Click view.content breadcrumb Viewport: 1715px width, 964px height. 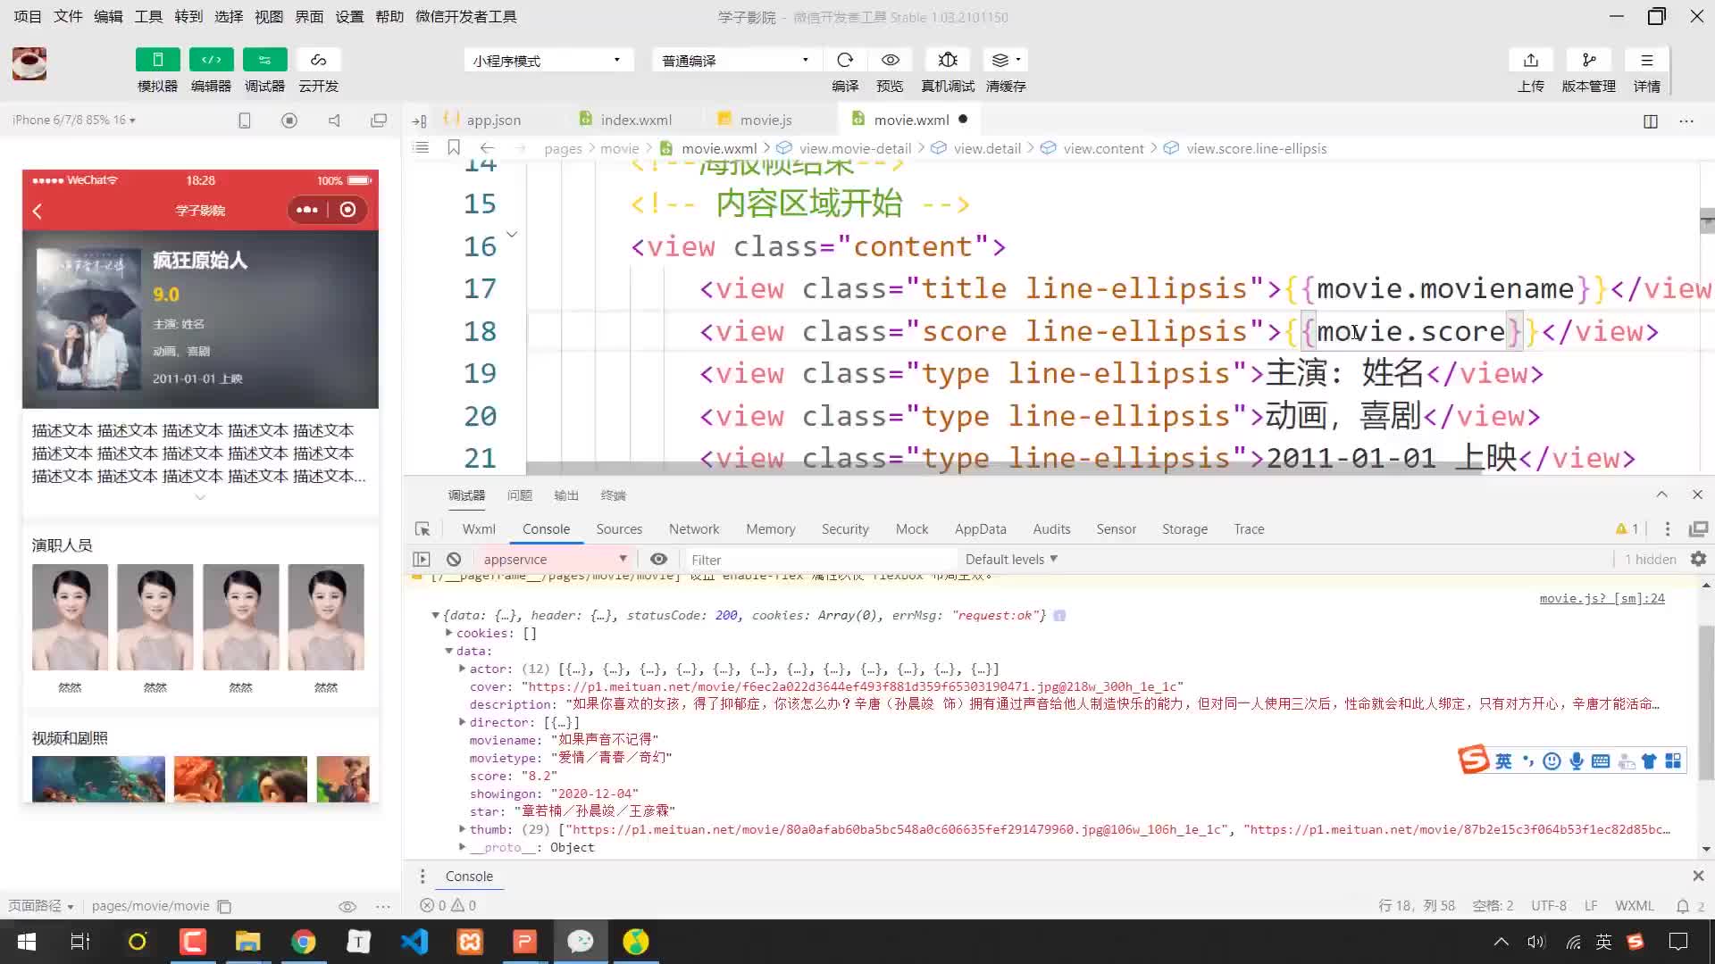pyautogui.click(x=1103, y=148)
